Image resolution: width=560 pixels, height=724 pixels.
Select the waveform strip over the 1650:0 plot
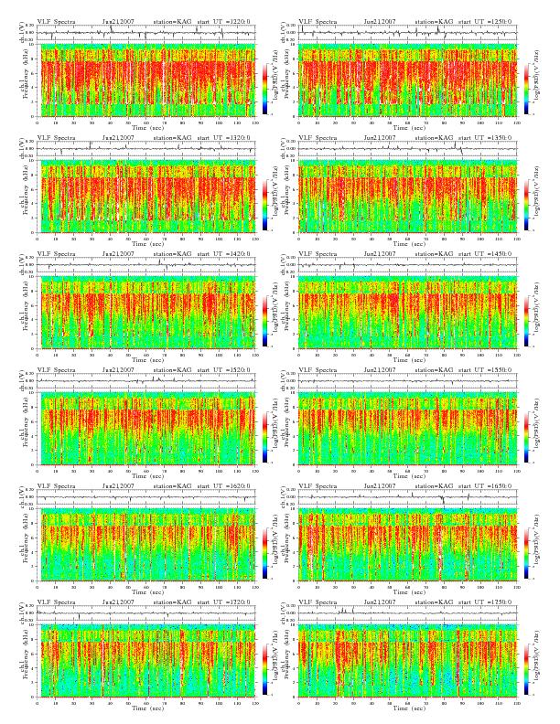[407, 497]
